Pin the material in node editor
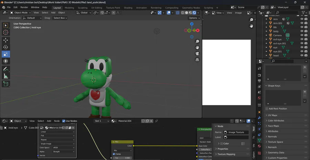 [x=156, y=121]
